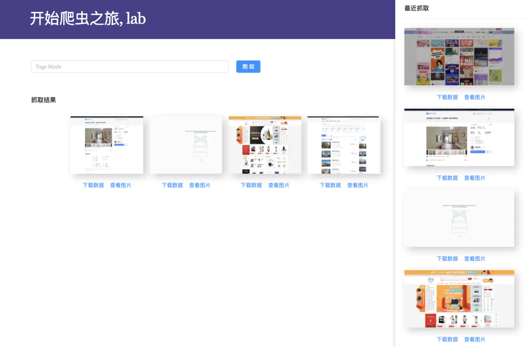View image of the second crawl result
530x347 pixels.
(200, 185)
